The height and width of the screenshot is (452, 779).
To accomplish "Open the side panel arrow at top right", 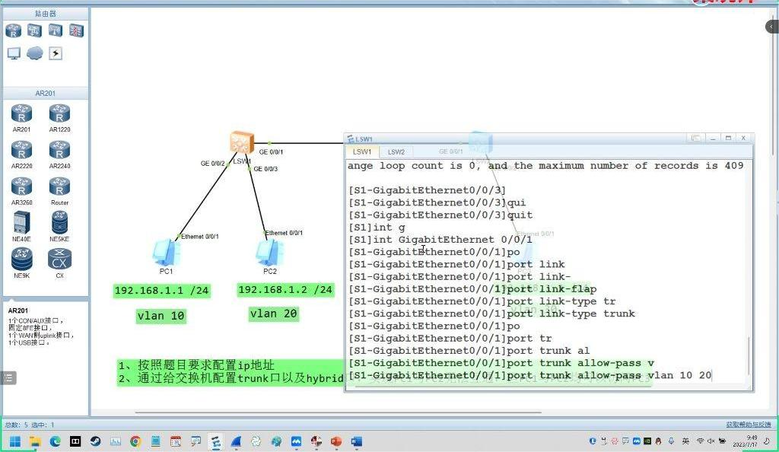I will point(772,26).
